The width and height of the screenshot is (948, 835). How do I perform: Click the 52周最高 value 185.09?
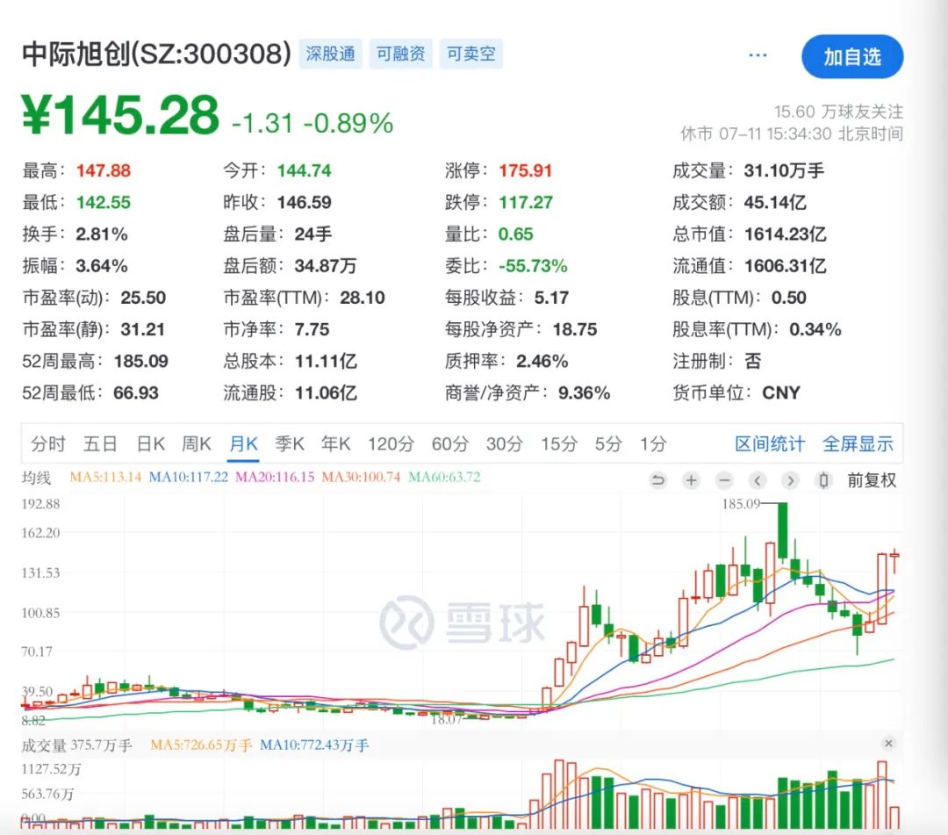[x=140, y=362]
